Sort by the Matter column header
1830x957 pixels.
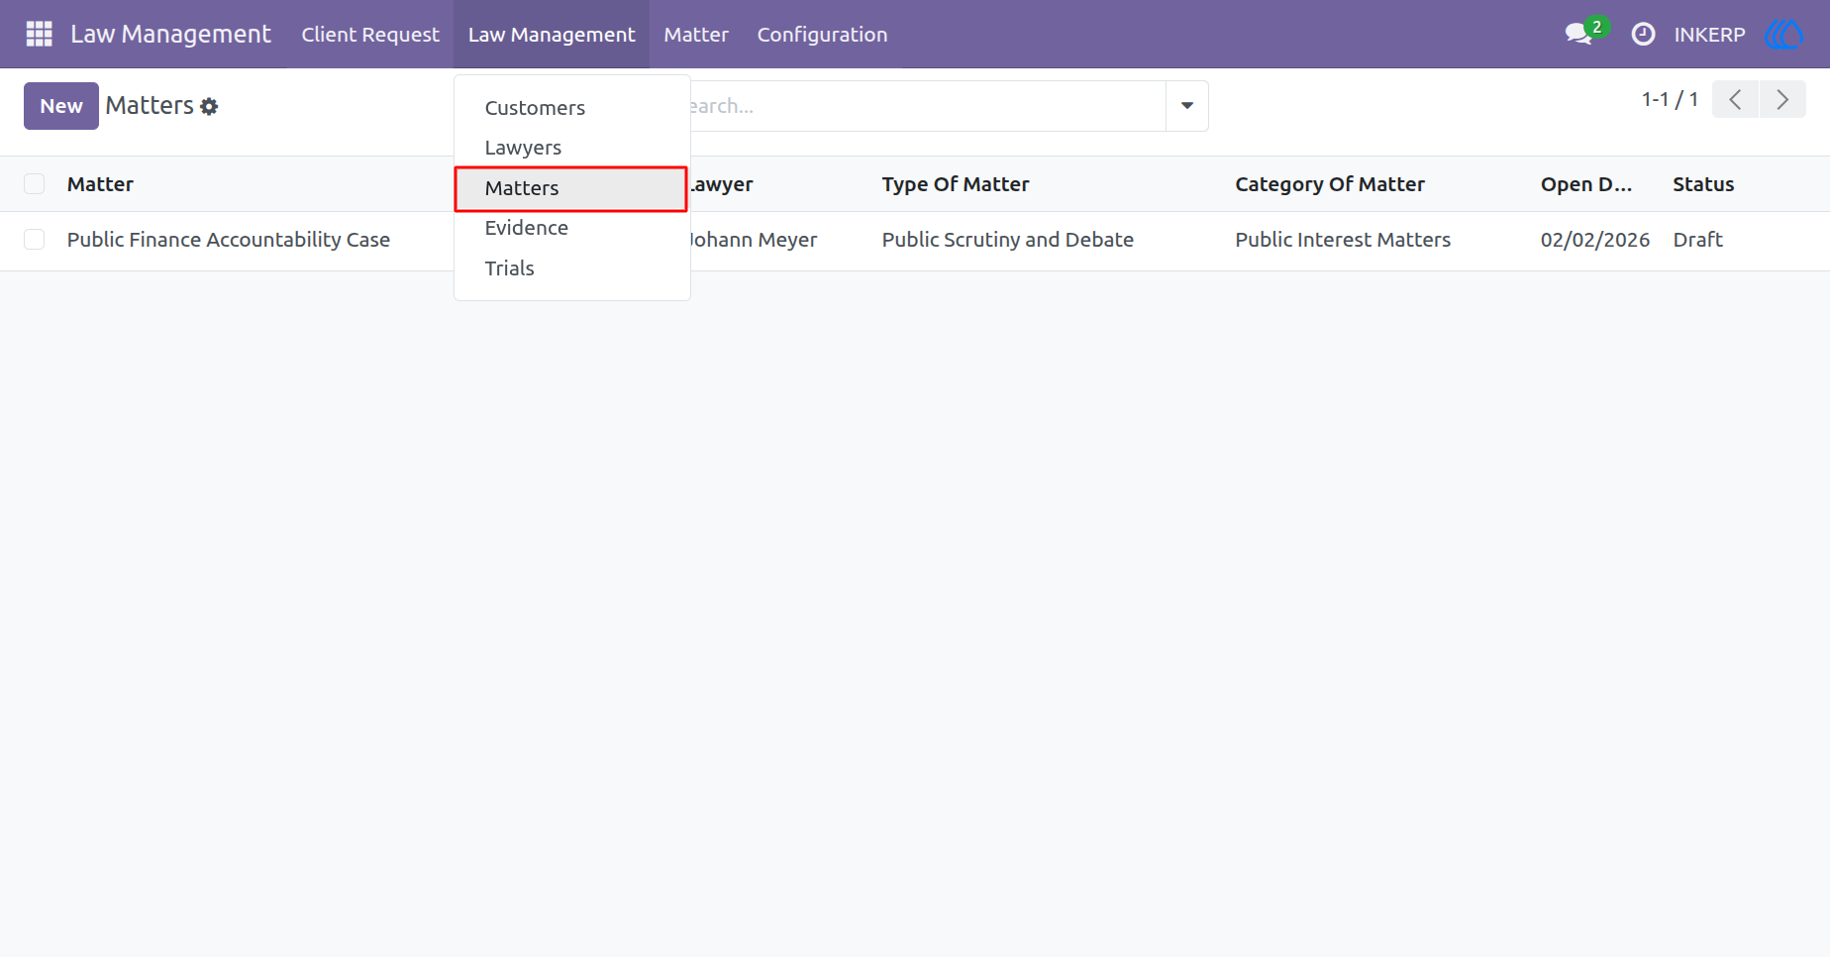pyautogui.click(x=100, y=184)
